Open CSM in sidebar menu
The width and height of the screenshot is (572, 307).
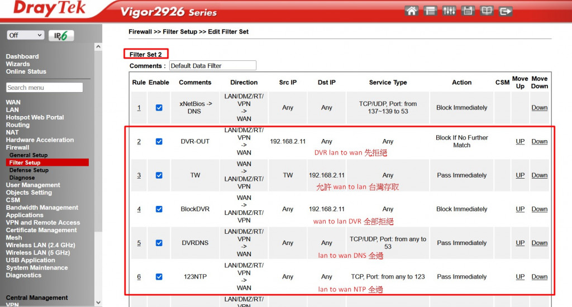tap(13, 200)
